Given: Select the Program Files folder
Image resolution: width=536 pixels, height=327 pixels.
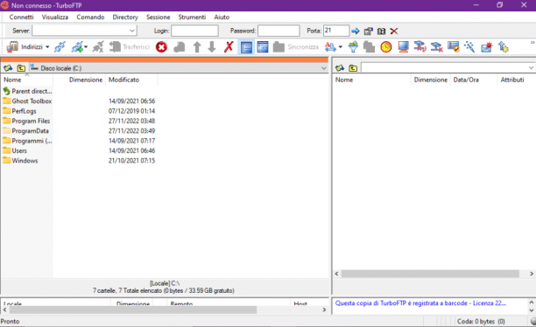Looking at the screenshot, I should tap(26, 121).
